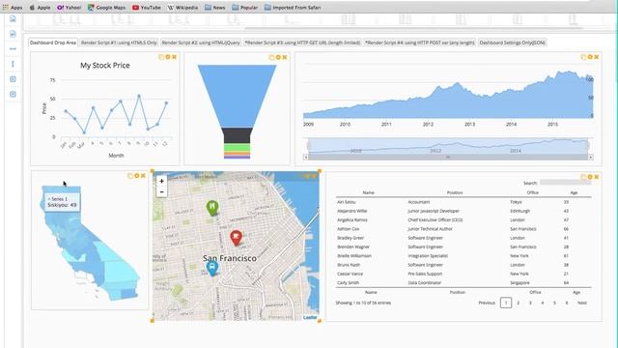
Task: Click the range navigator scrollbar thumb
Action: (x=448, y=157)
